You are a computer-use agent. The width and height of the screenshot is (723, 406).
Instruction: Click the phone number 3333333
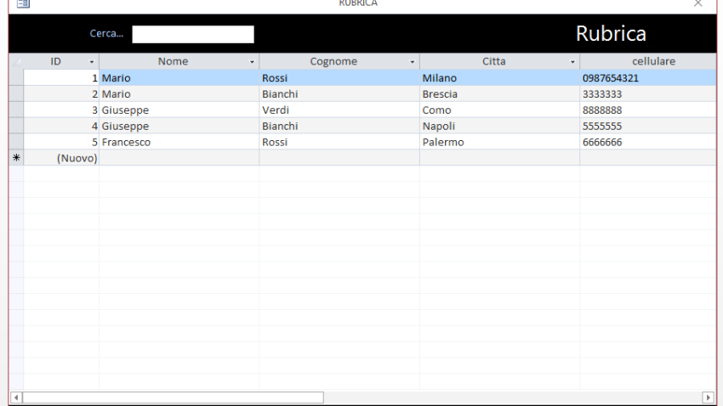pos(602,94)
